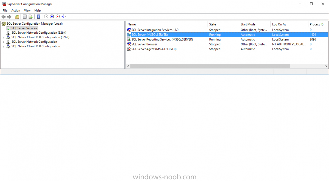The width and height of the screenshot is (329, 181).
Task: Click the Network Configuration (32bit) tree icon
Action: [8, 33]
